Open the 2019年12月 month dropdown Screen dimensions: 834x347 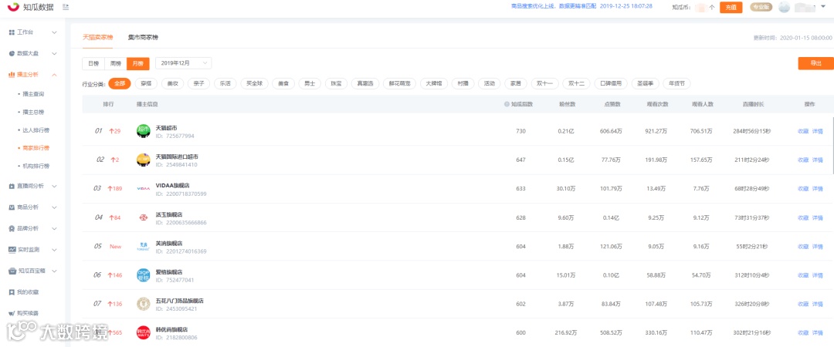coord(184,63)
